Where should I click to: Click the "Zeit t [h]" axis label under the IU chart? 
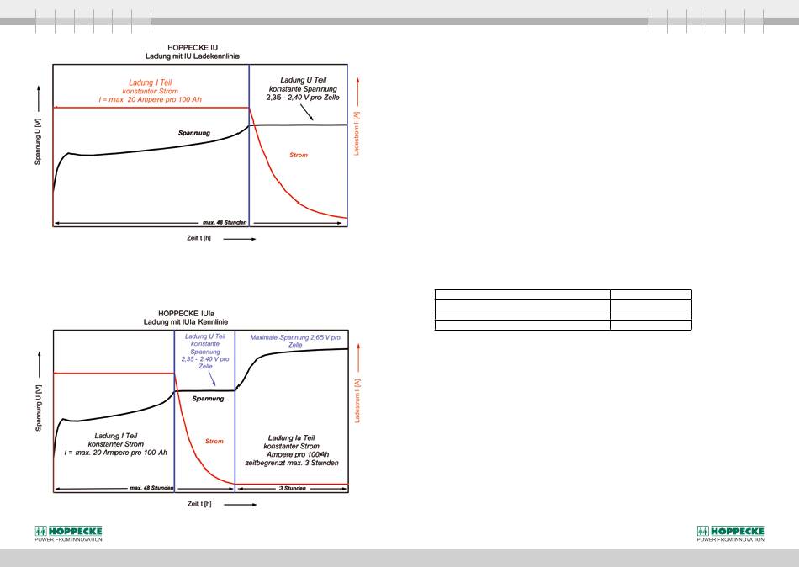[198, 238]
